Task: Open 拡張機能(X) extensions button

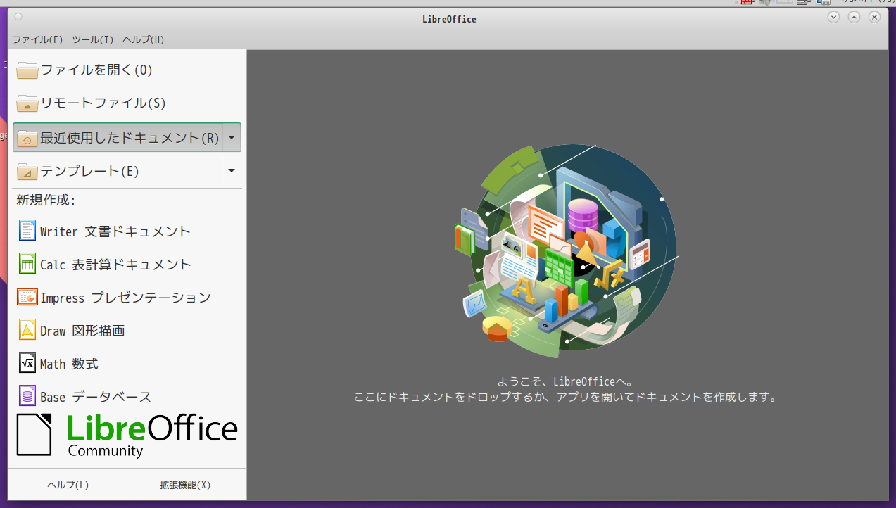Action: pyautogui.click(x=185, y=485)
